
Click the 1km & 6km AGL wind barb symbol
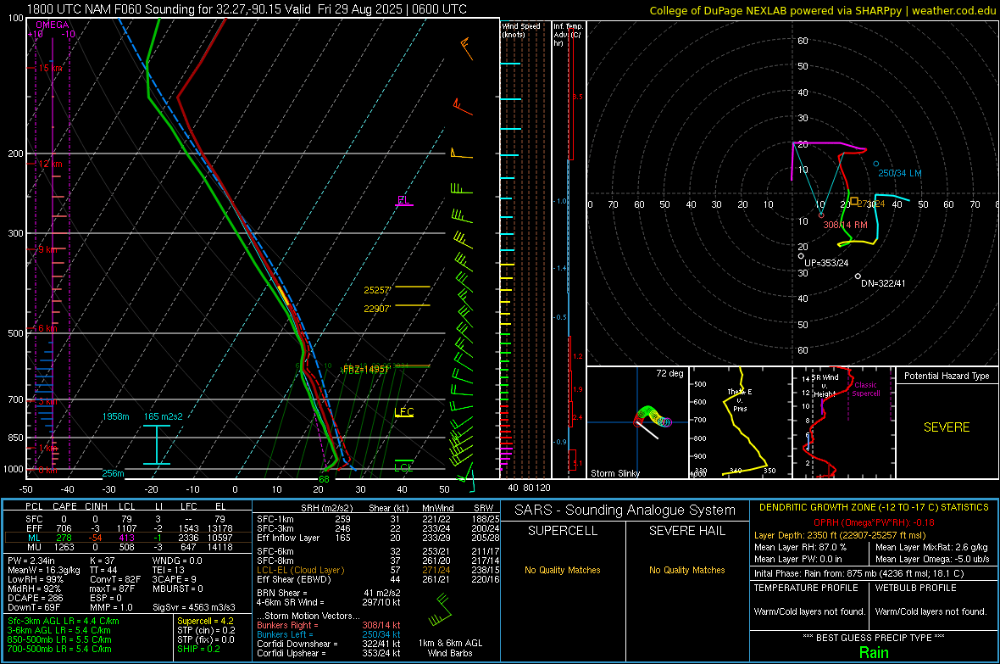(442, 610)
